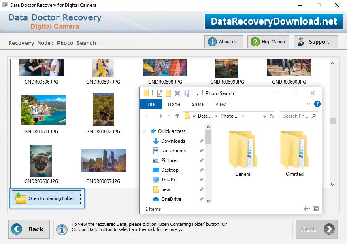
Task: Click the Support button
Action: click(x=316, y=42)
